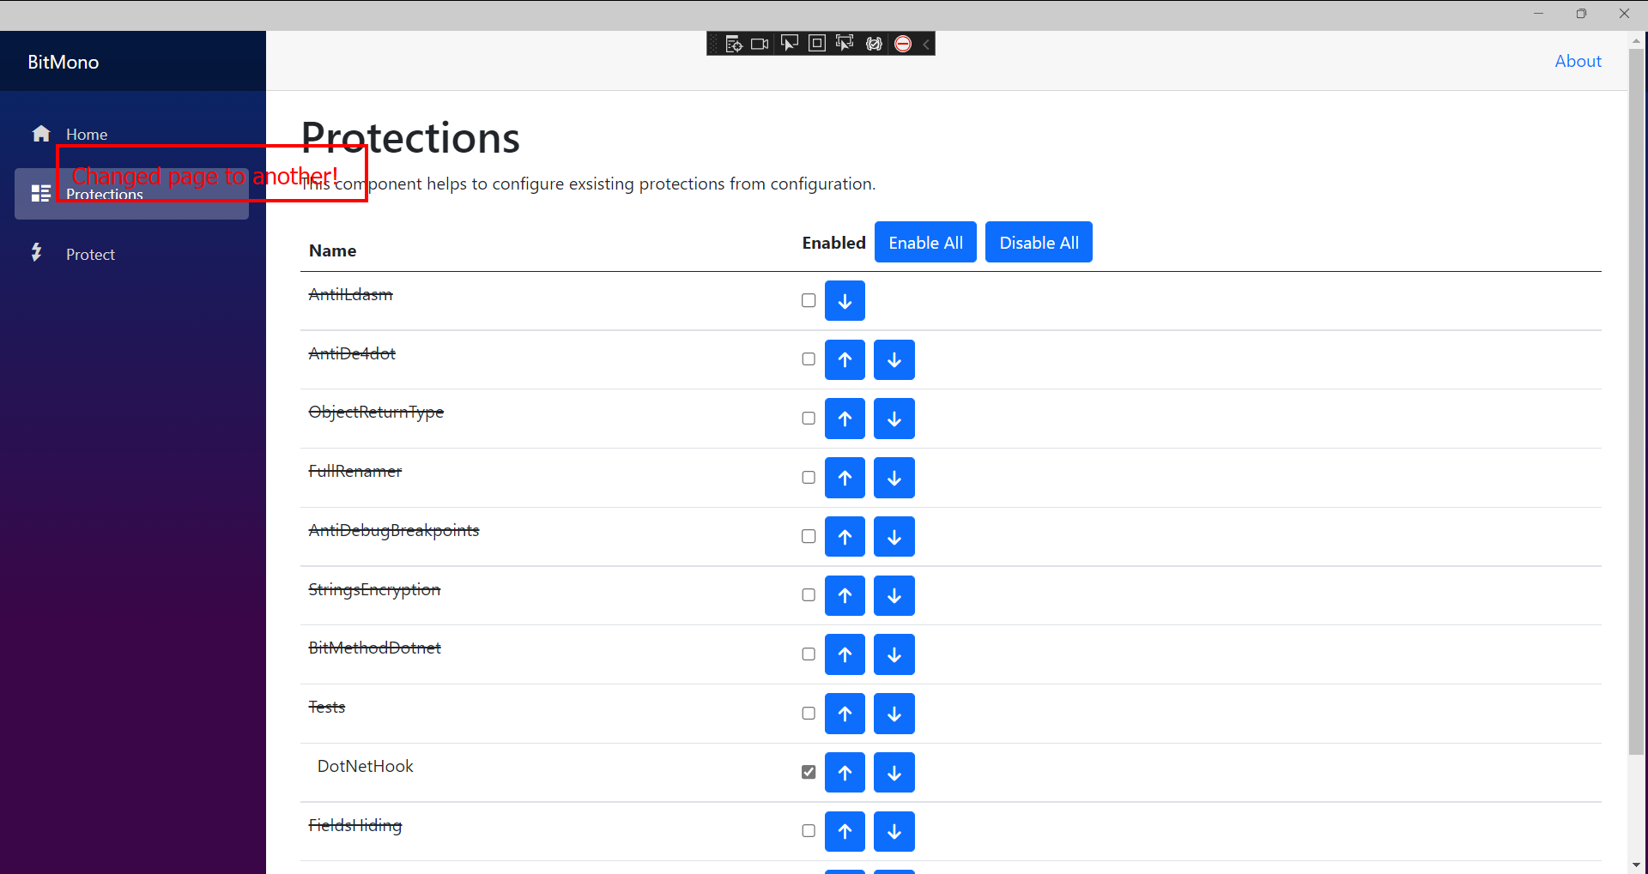Activate the capture-element-with-cursor icon
The image size is (1648, 874).
(845, 43)
